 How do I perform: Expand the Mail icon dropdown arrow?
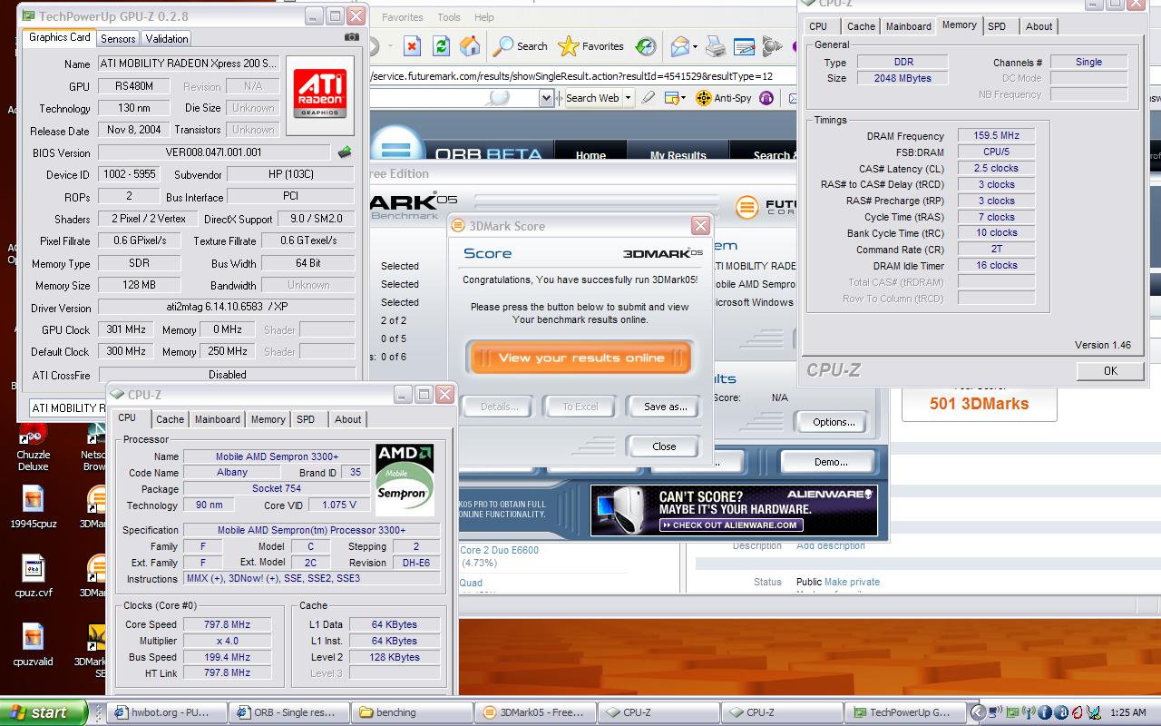click(x=695, y=46)
